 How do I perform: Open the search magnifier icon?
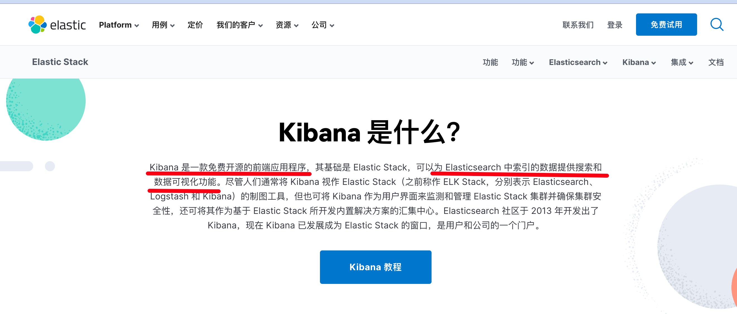717,25
